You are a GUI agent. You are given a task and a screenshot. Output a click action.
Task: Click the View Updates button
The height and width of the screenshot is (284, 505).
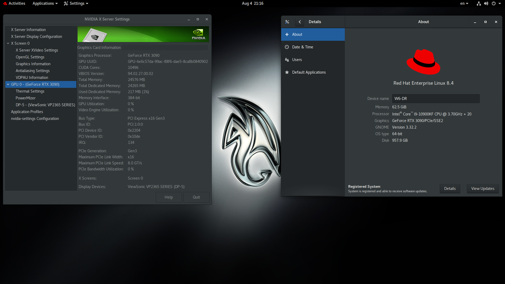483,188
